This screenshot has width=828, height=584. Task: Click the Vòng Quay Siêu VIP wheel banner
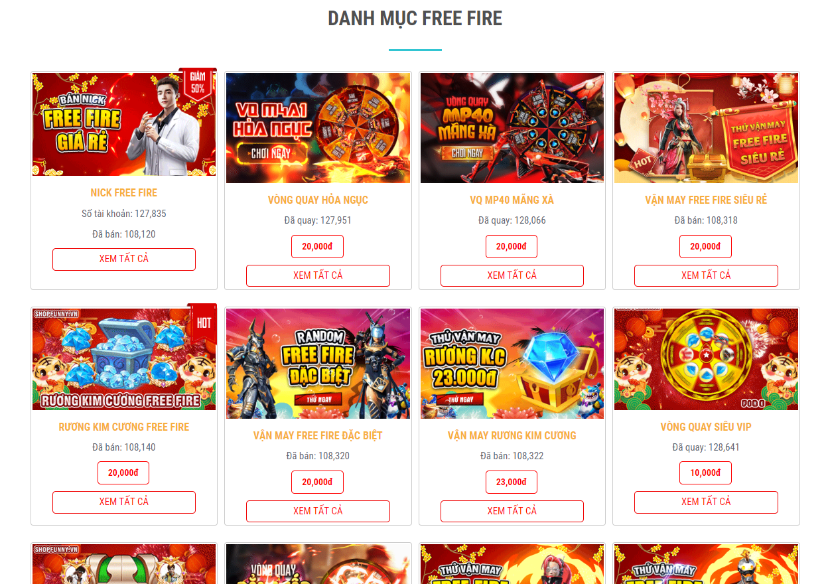tap(706, 359)
